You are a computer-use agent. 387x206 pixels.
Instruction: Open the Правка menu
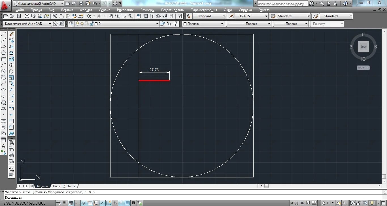36,10
